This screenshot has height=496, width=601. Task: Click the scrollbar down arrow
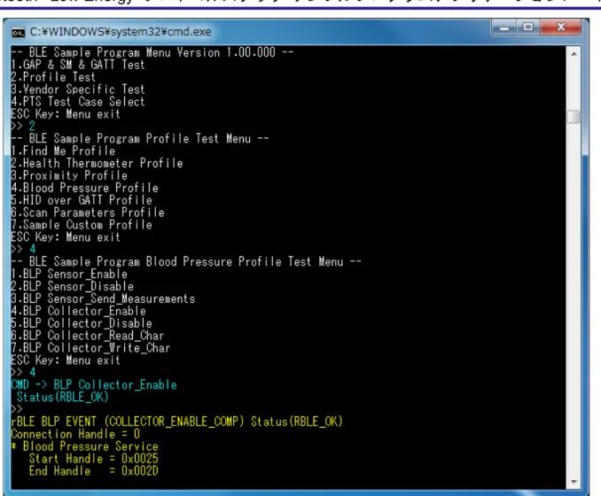574,482
